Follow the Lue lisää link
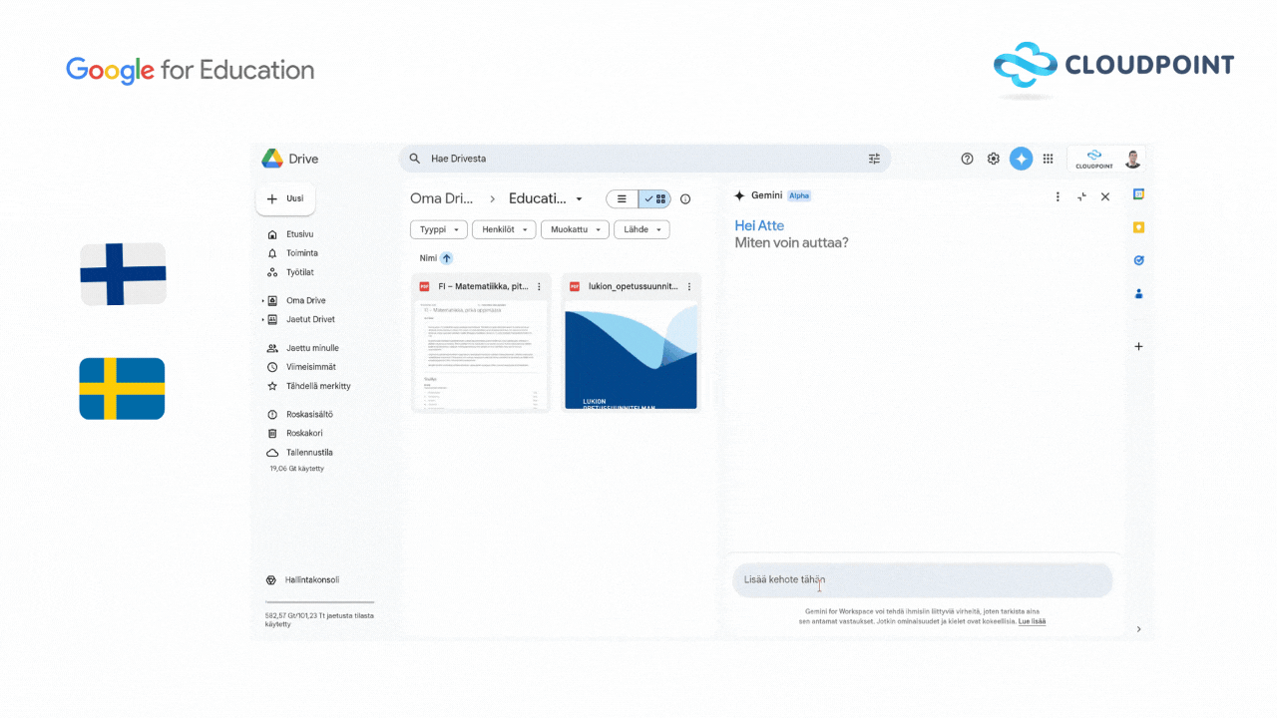 tap(1032, 621)
